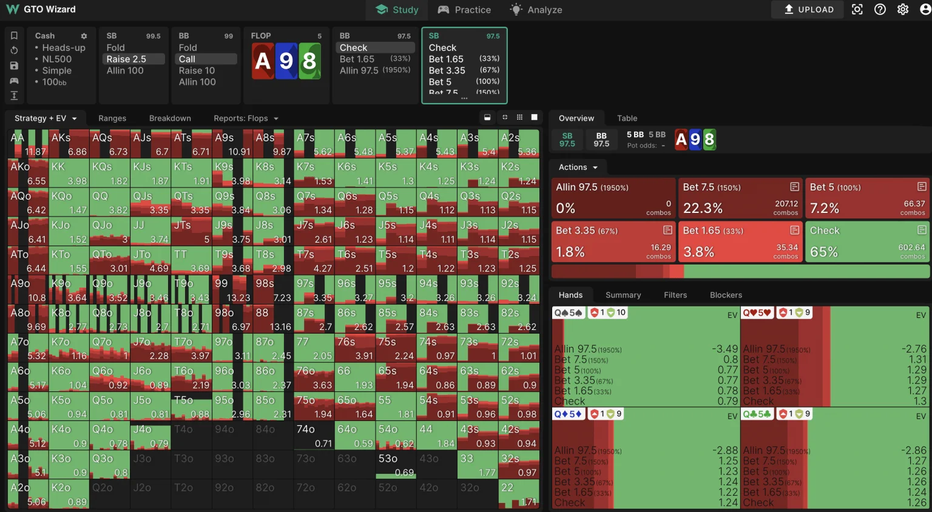Select BB Raise 10 action

(x=197, y=70)
